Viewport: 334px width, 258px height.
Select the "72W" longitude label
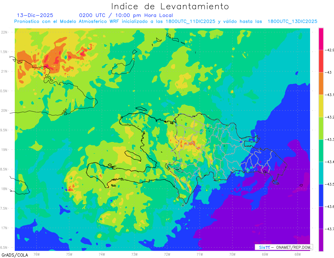click(167, 254)
